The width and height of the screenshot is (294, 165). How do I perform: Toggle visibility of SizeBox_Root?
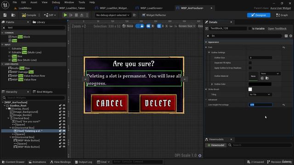coord(64,106)
